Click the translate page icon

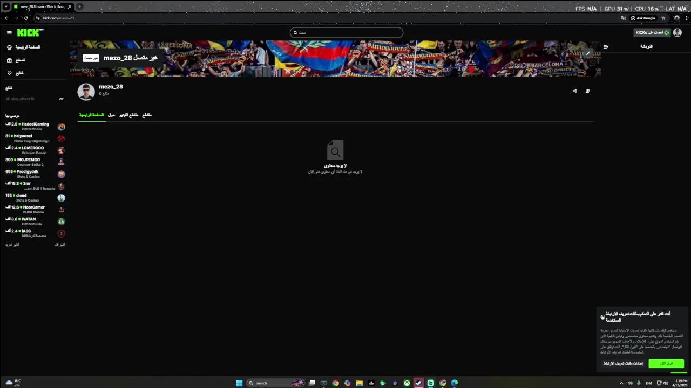click(x=624, y=18)
